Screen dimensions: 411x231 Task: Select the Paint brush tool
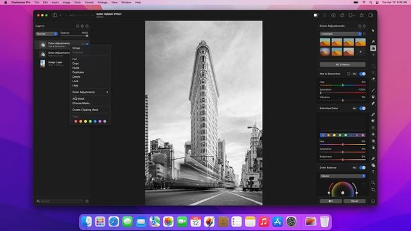point(373,90)
